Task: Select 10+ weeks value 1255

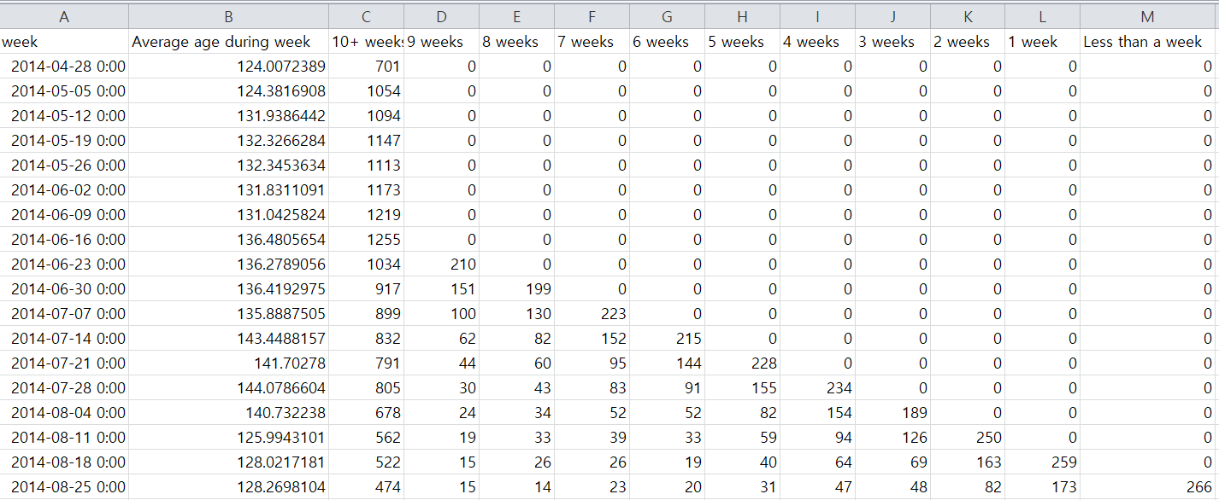Action: coord(366,239)
